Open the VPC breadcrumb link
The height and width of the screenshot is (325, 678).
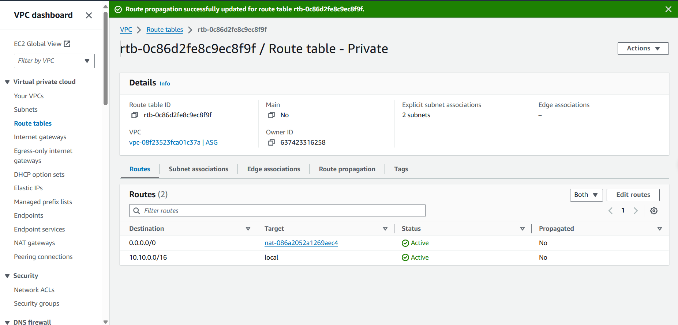click(x=126, y=30)
